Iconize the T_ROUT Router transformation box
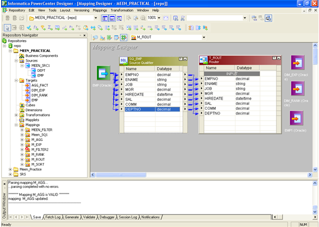 tap(279, 58)
